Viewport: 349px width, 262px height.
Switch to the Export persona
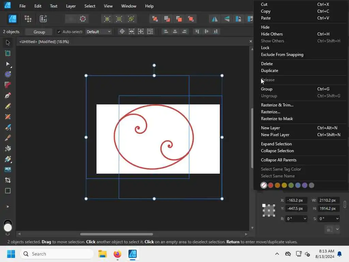click(43, 19)
